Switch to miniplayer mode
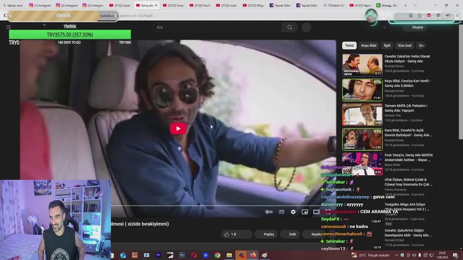Image resolution: width=463 pixels, height=260 pixels. coord(305,212)
